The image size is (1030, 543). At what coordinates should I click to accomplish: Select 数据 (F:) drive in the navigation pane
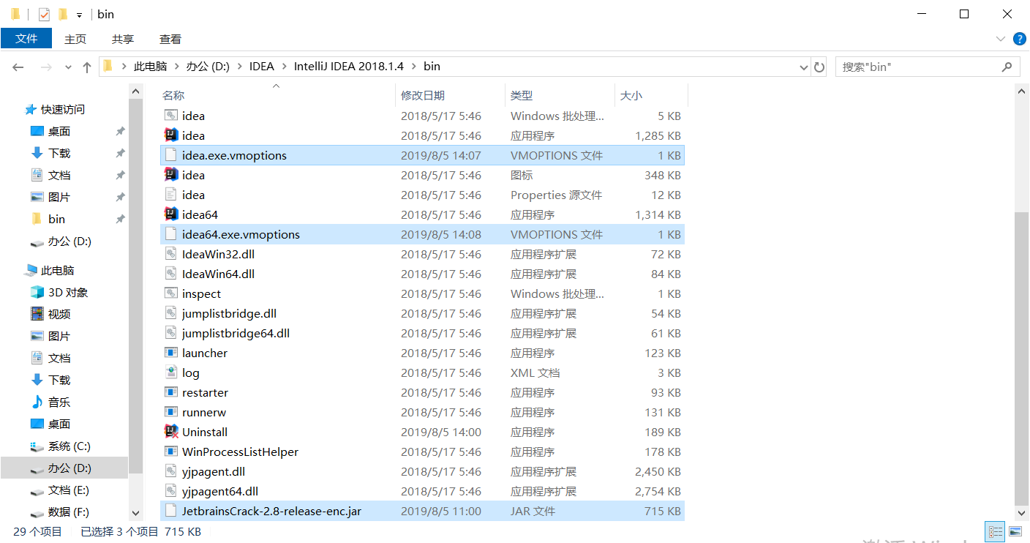[x=69, y=512]
